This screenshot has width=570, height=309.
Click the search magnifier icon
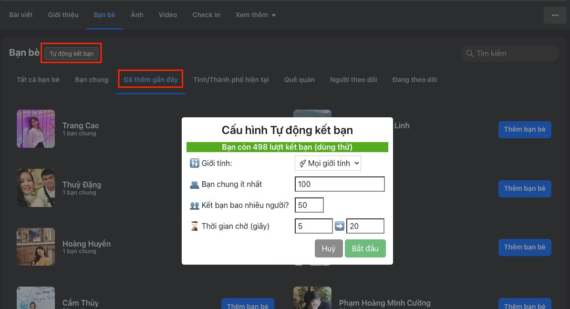click(470, 53)
